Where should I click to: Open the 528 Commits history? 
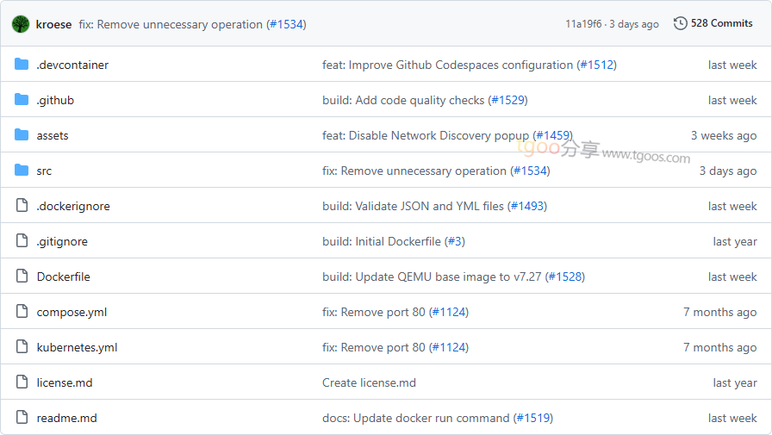pyautogui.click(x=721, y=23)
